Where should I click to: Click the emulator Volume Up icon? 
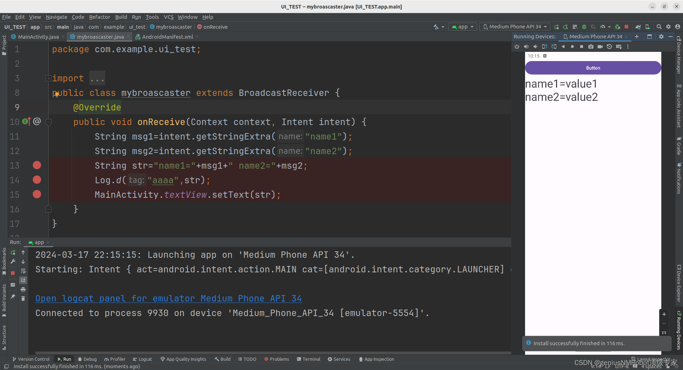tap(526, 47)
